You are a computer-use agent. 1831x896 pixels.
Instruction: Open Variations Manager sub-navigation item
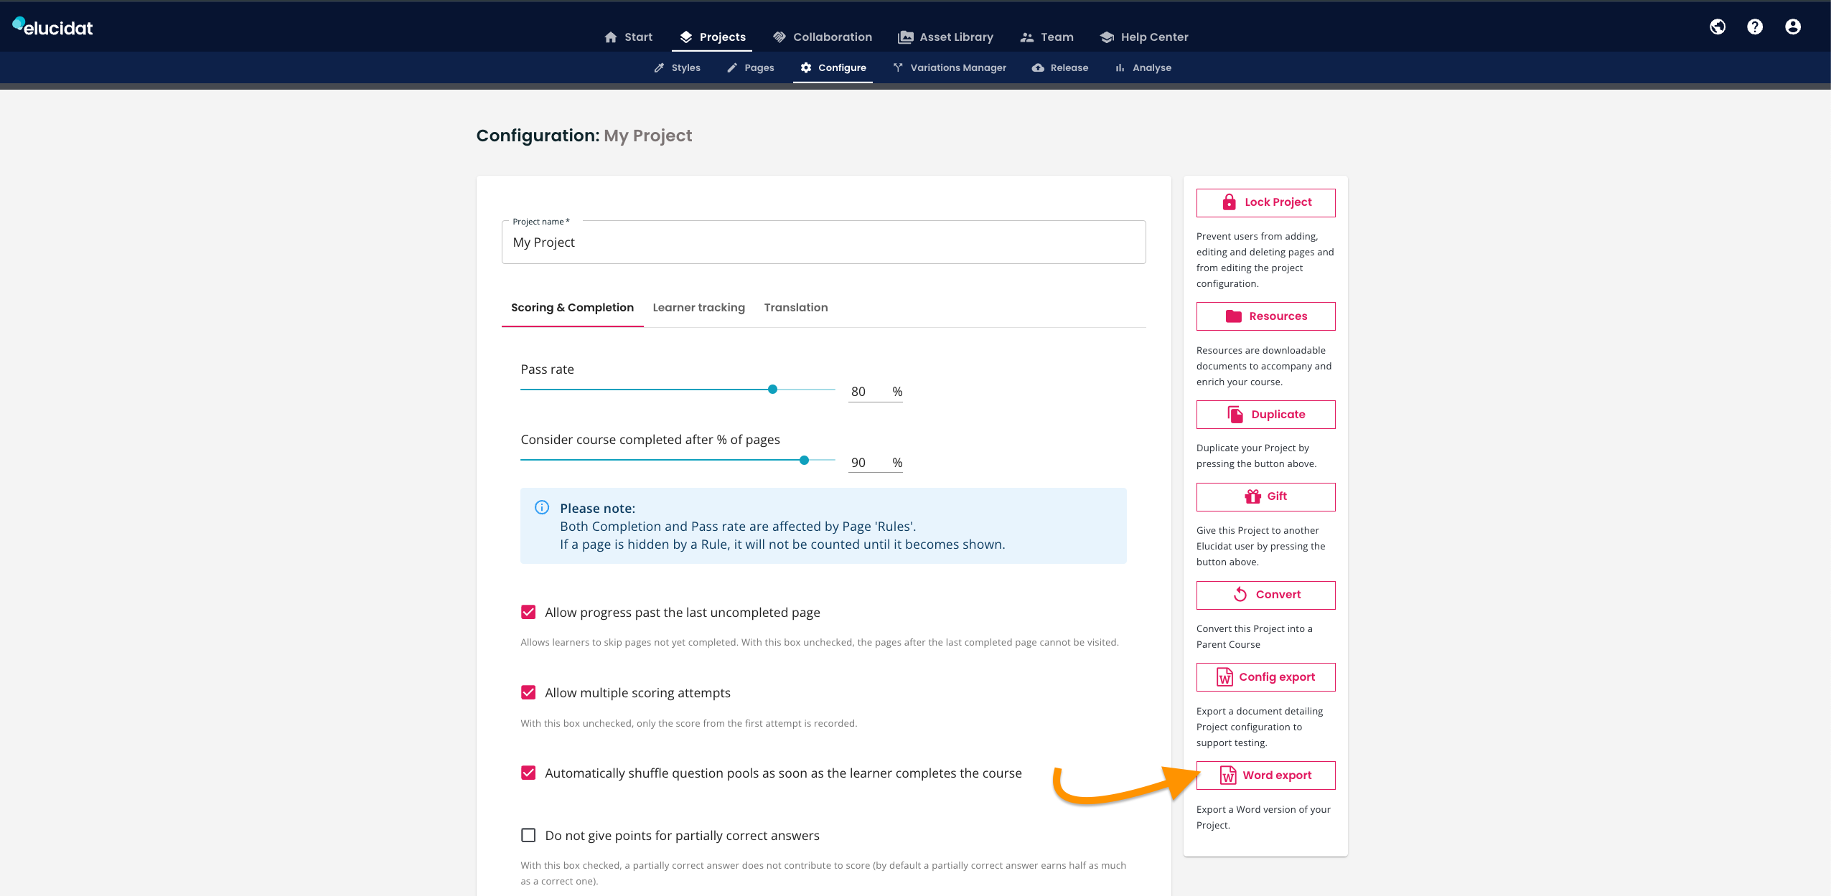coord(949,68)
